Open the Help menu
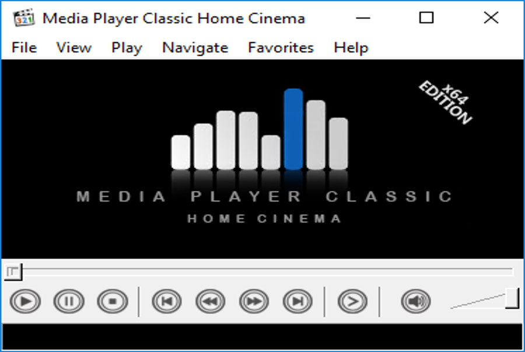The width and height of the screenshot is (525, 352). [x=351, y=47]
